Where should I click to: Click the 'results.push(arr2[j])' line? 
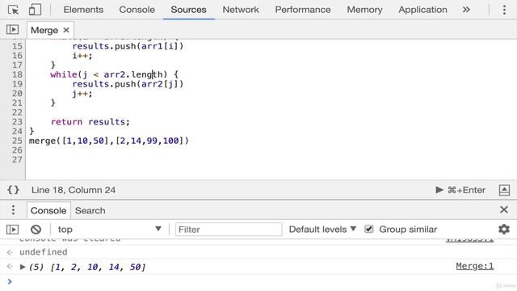tap(128, 84)
